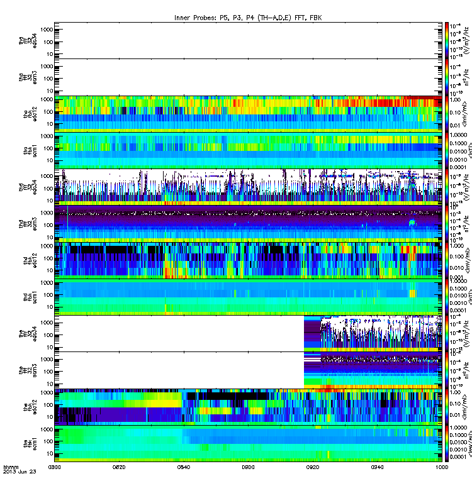Viewport: 472px width, 503px height.
Task: Click the nT²/Hz unit label of tha scm3 color bar
Action: point(466,78)
